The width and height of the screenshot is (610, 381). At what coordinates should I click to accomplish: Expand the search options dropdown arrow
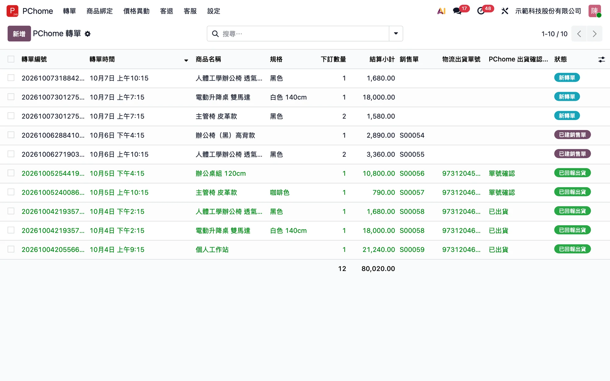pyautogui.click(x=396, y=34)
